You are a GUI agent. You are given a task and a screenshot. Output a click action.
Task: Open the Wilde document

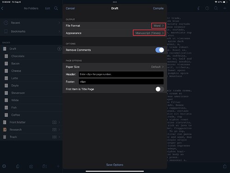click(x=31, y=100)
